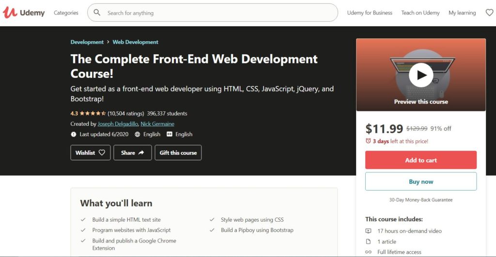
Task: Click the Buy now button
Action: tap(421, 181)
